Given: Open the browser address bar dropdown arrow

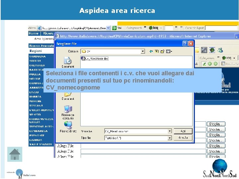Looking at the screenshot, I should pyautogui.click(x=108, y=28).
